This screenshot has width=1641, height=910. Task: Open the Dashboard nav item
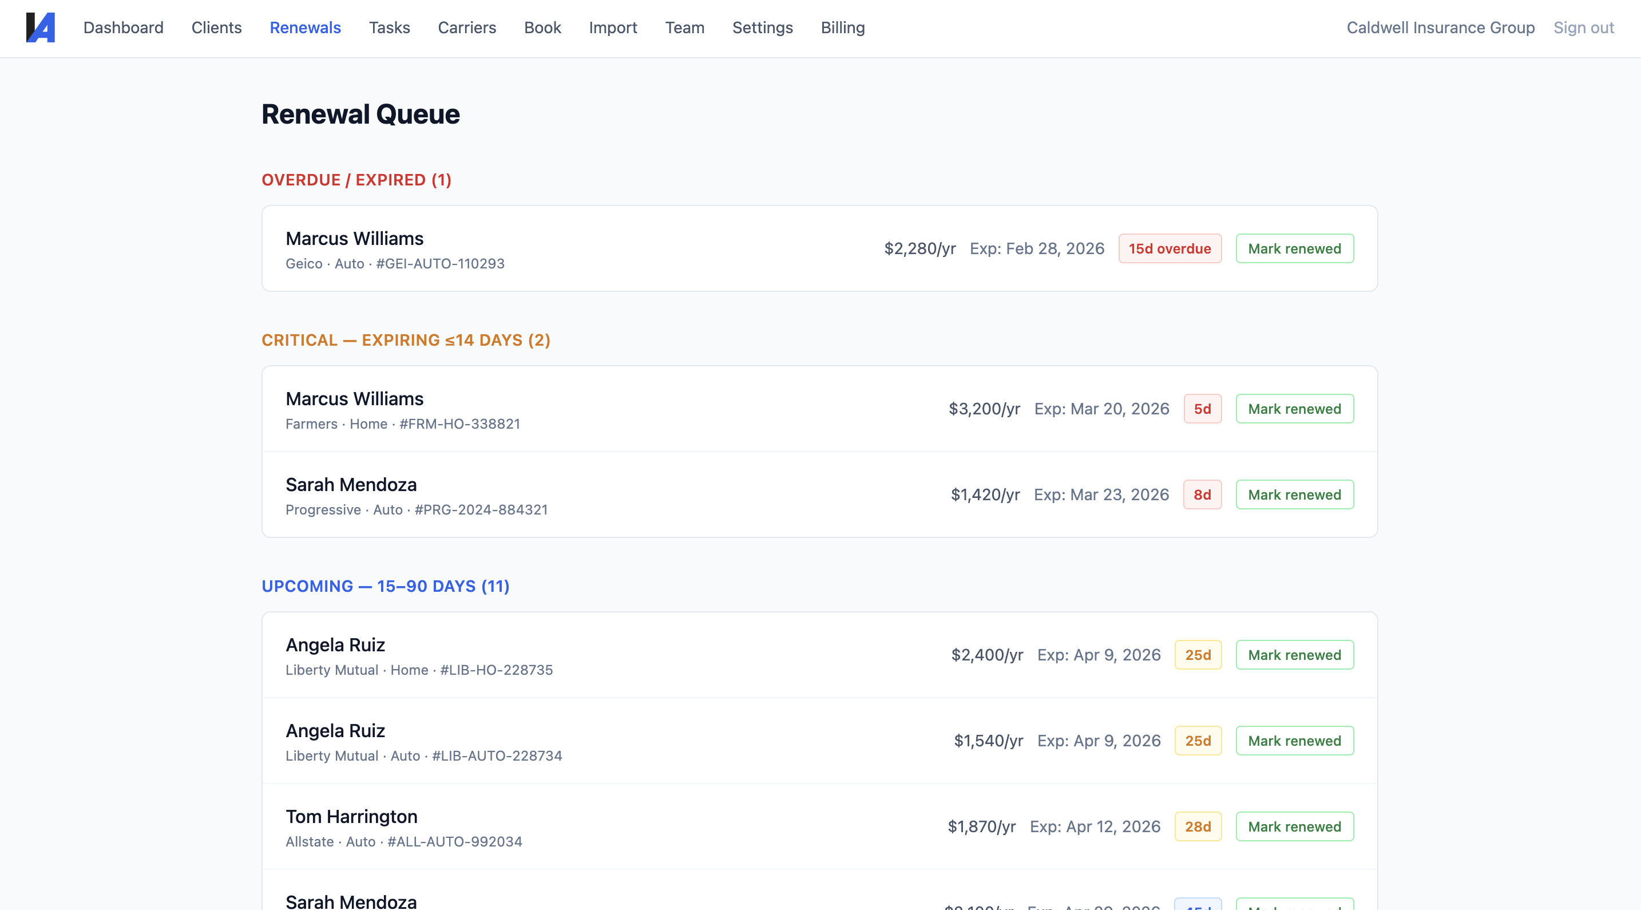pyautogui.click(x=123, y=27)
